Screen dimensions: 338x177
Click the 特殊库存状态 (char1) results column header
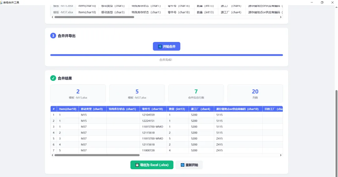pos(122,109)
